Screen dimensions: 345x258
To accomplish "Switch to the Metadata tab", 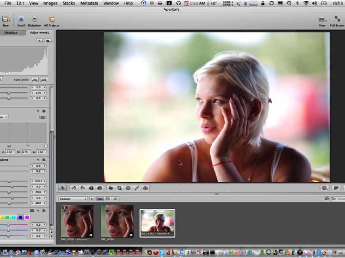I will [11, 33].
